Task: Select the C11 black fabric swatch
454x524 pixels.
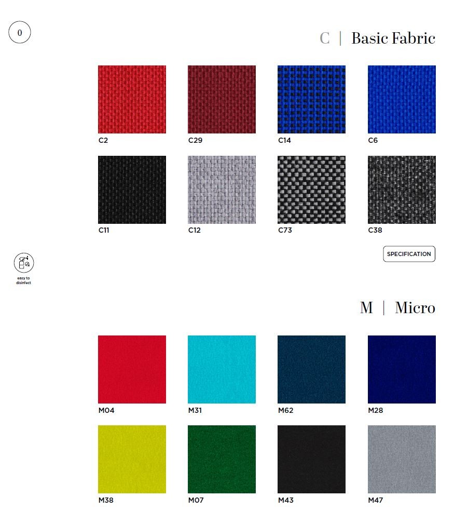Action: pos(132,190)
